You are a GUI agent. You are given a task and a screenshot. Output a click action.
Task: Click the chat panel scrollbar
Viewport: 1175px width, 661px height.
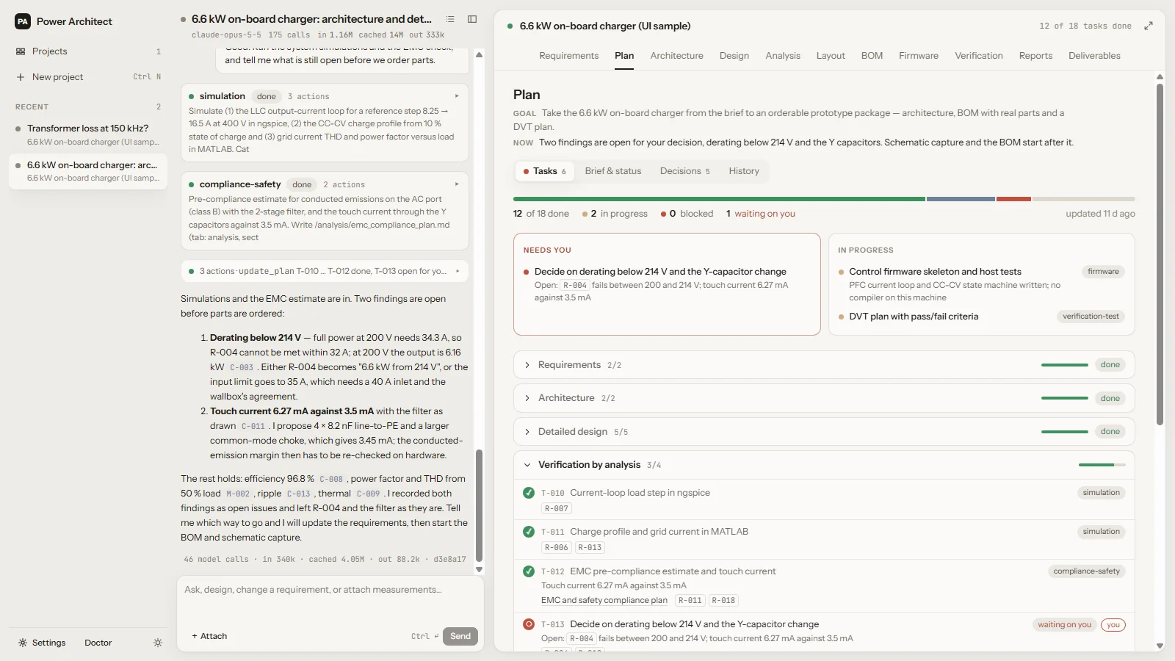pos(479,505)
